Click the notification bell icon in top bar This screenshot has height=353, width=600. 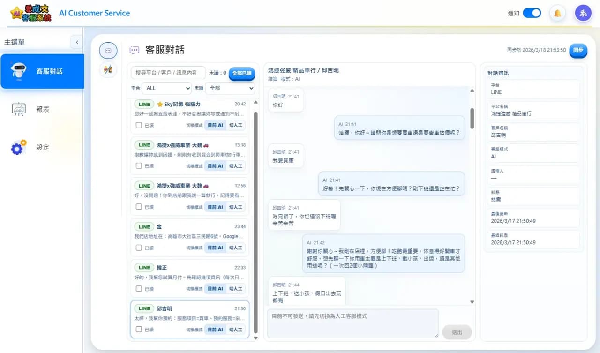[x=557, y=14]
